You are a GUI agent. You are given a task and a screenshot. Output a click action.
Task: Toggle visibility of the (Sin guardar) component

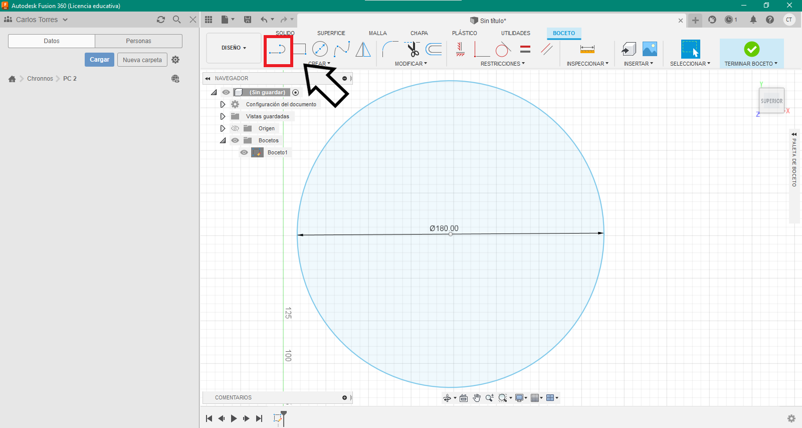coord(226,92)
